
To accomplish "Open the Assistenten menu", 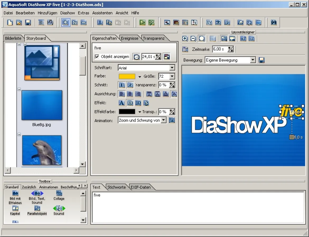I will click(x=102, y=13).
